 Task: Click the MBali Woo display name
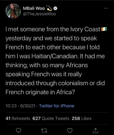(34, 8)
